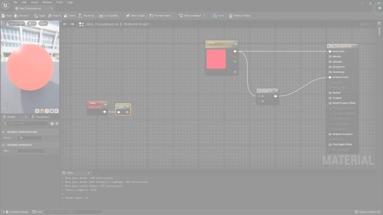Click the Period value field
The width and height of the screenshot is (383, 215).
pos(30,138)
